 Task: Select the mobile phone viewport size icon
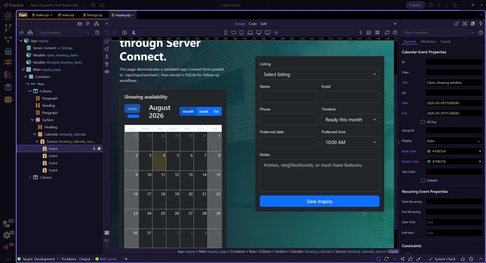[226, 32]
